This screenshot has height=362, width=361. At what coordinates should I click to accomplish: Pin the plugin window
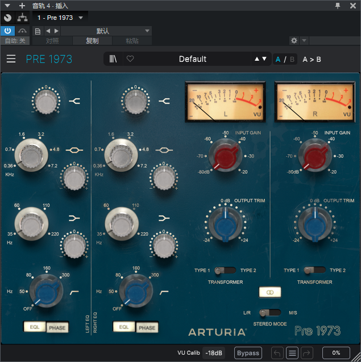(338, 6)
